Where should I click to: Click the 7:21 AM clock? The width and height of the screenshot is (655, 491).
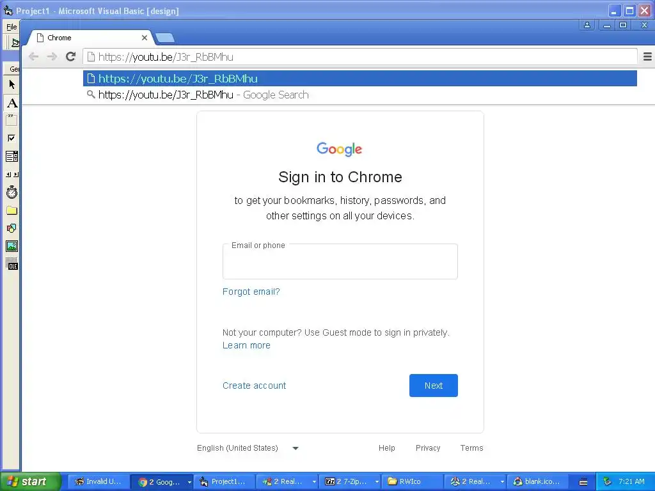(631, 481)
